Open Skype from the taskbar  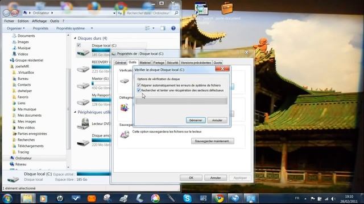tap(187, 198)
